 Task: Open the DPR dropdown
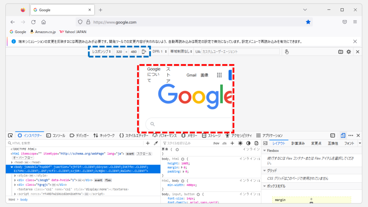point(160,52)
